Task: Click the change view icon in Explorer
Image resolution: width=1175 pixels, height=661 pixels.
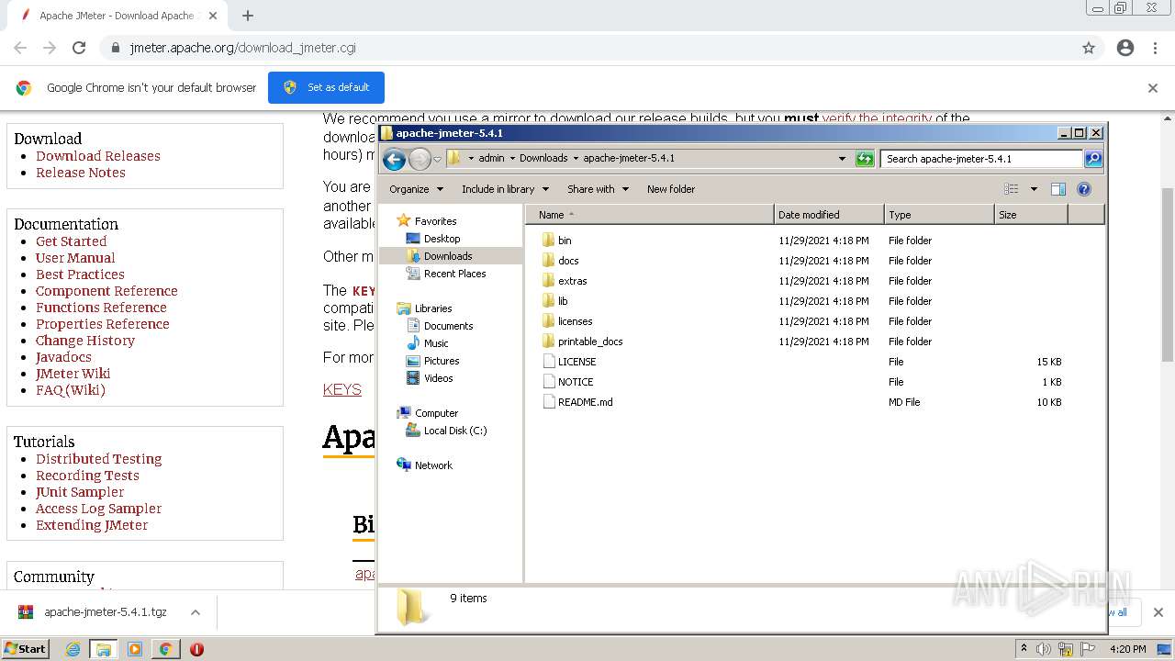Action: (x=1012, y=189)
